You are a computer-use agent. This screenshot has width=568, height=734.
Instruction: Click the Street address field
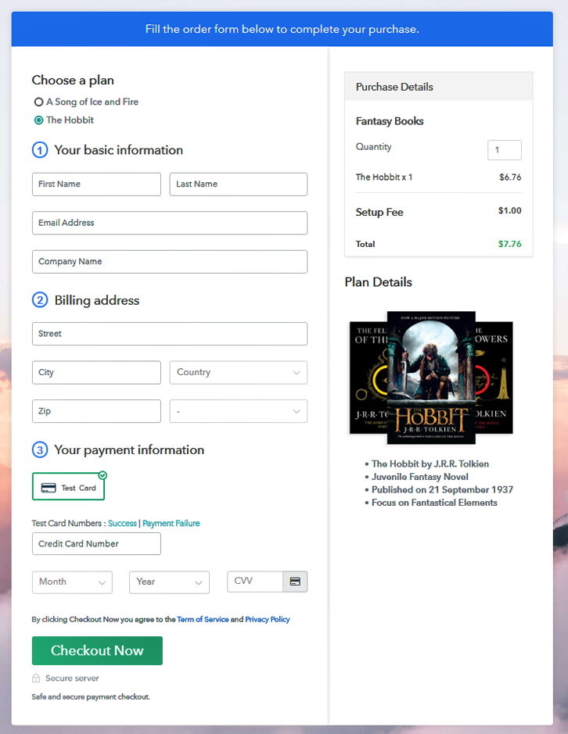(x=170, y=334)
